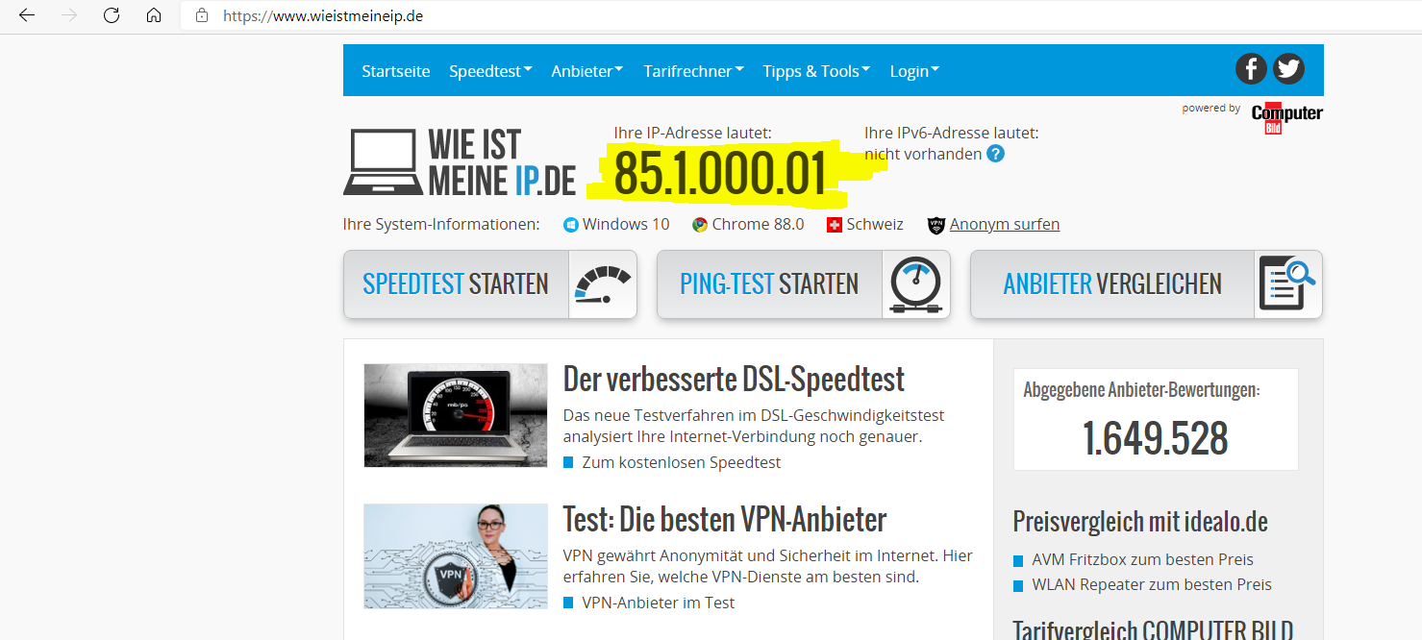Click Speedtest Starten button
1422x640 pixels.
pos(489,284)
